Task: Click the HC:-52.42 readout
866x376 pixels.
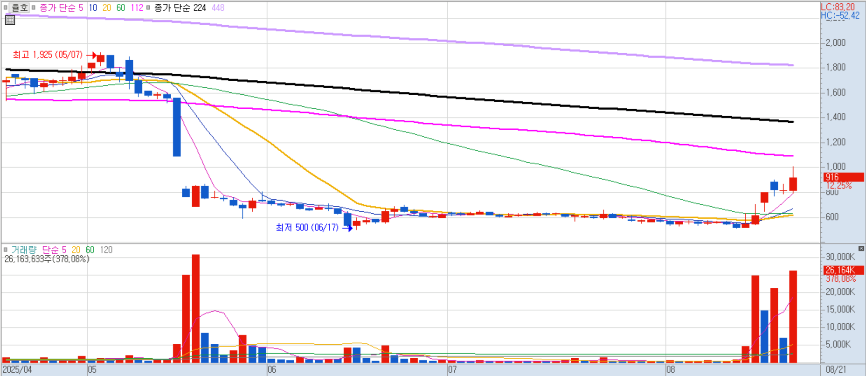Action: coord(840,15)
